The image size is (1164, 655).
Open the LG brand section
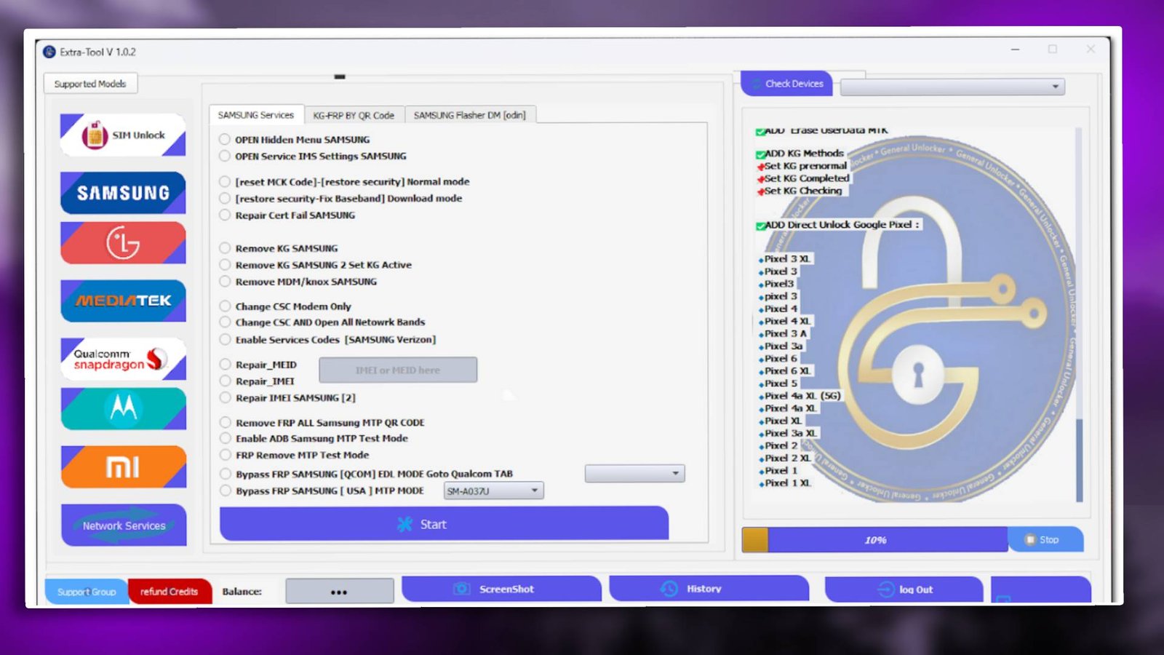[x=123, y=243]
